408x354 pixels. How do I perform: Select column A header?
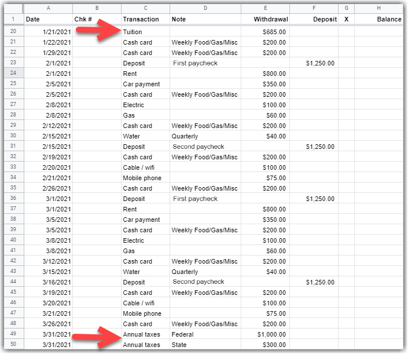(x=48, y=8)
